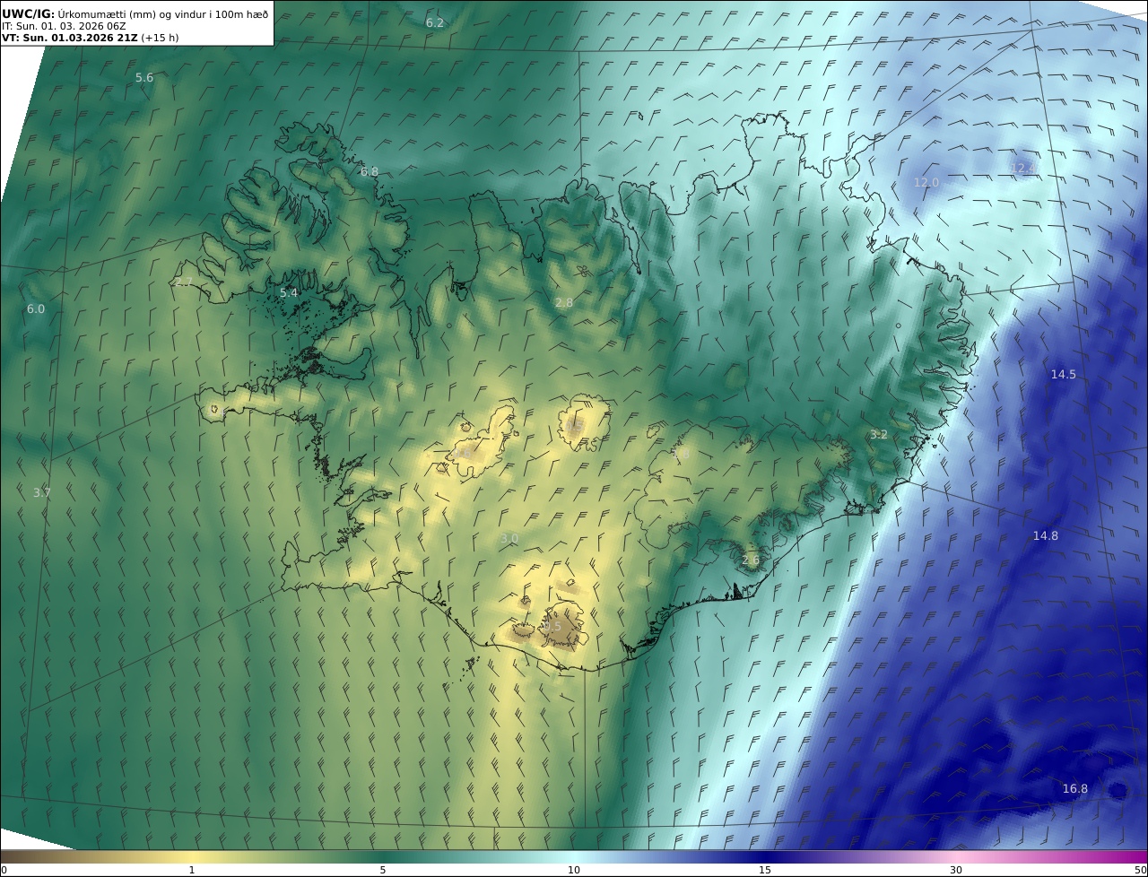This screenshot has height=877, width=1148.
Task: Click the 6.8 value near the Westfjords
Action: 370,171
